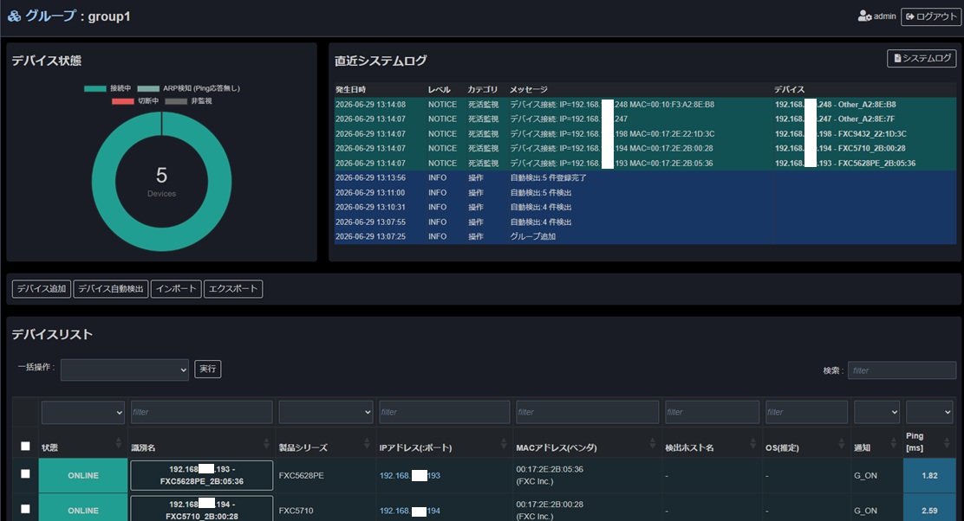Sort by IPアドレス(:ポート) column arrows
The width and height of the screenshot is (964, 521).
click(x=504, y=443)
